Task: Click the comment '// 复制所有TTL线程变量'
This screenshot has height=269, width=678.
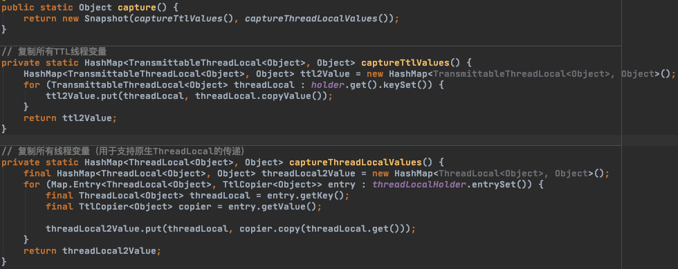Action: pyautogui.click(x=54, y=52)
